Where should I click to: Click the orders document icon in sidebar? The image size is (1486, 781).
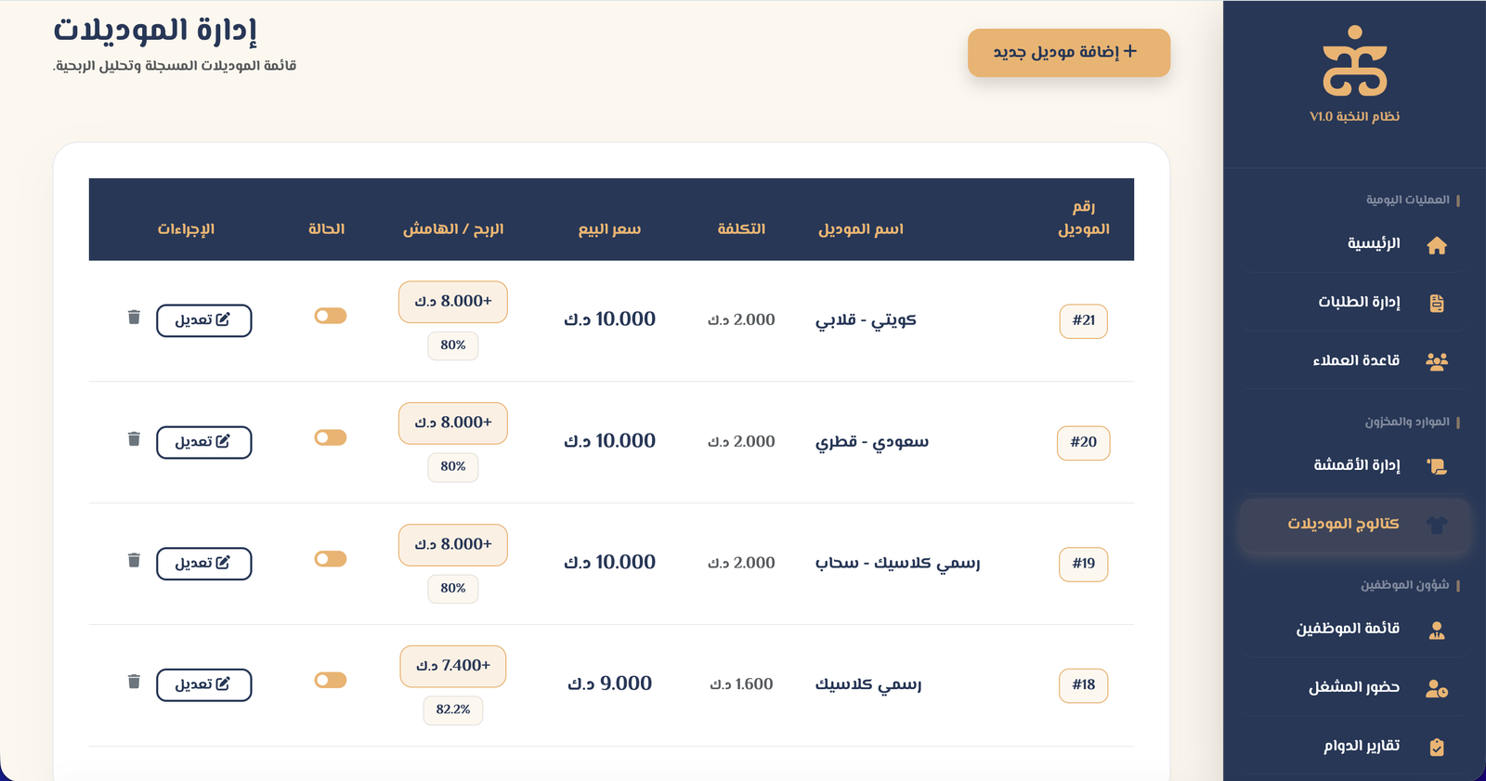(1437, 303)
